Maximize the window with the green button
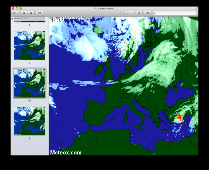 [x=21, y=9]
